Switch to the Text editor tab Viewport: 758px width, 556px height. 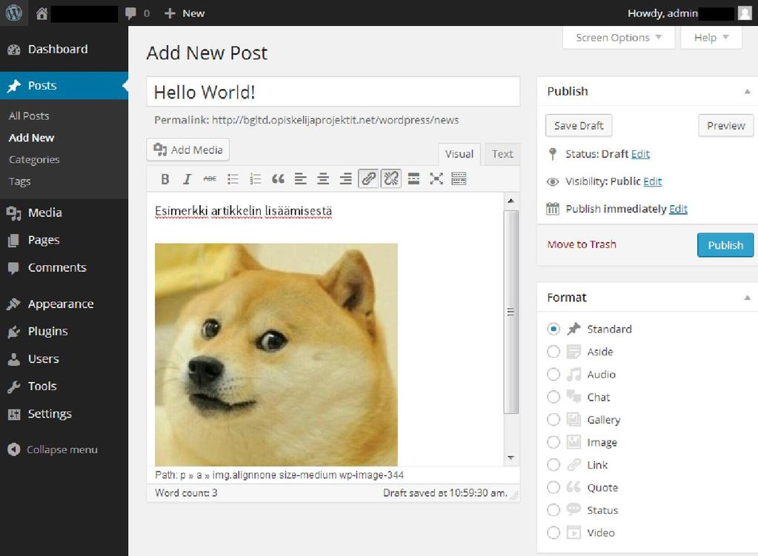(x=502, y=154)
